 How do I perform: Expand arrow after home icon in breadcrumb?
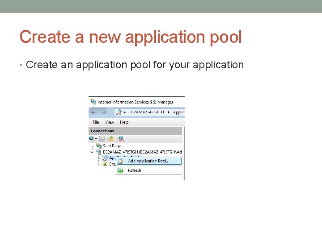pos(125,112)
